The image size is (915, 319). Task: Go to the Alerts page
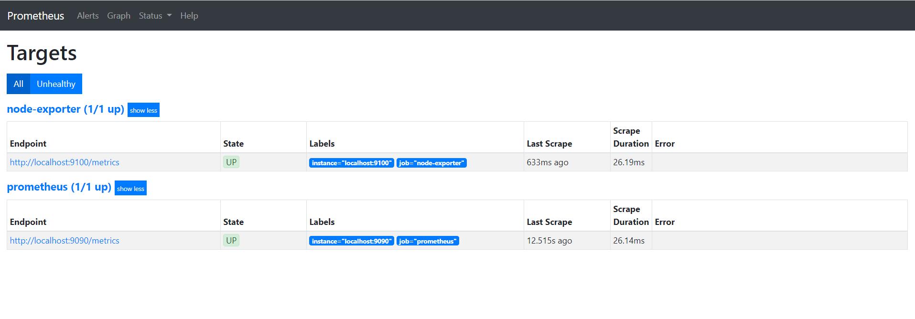click(88, 16)
